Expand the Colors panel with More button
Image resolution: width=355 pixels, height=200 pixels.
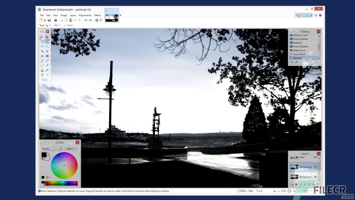71,149
